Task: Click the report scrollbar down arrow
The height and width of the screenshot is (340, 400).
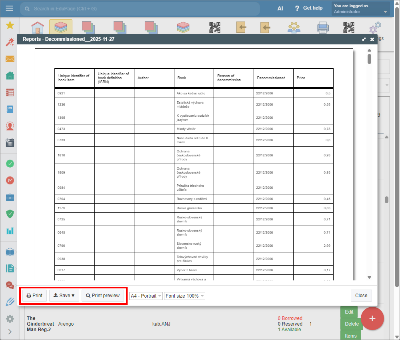Action: (x=370, y=277)
